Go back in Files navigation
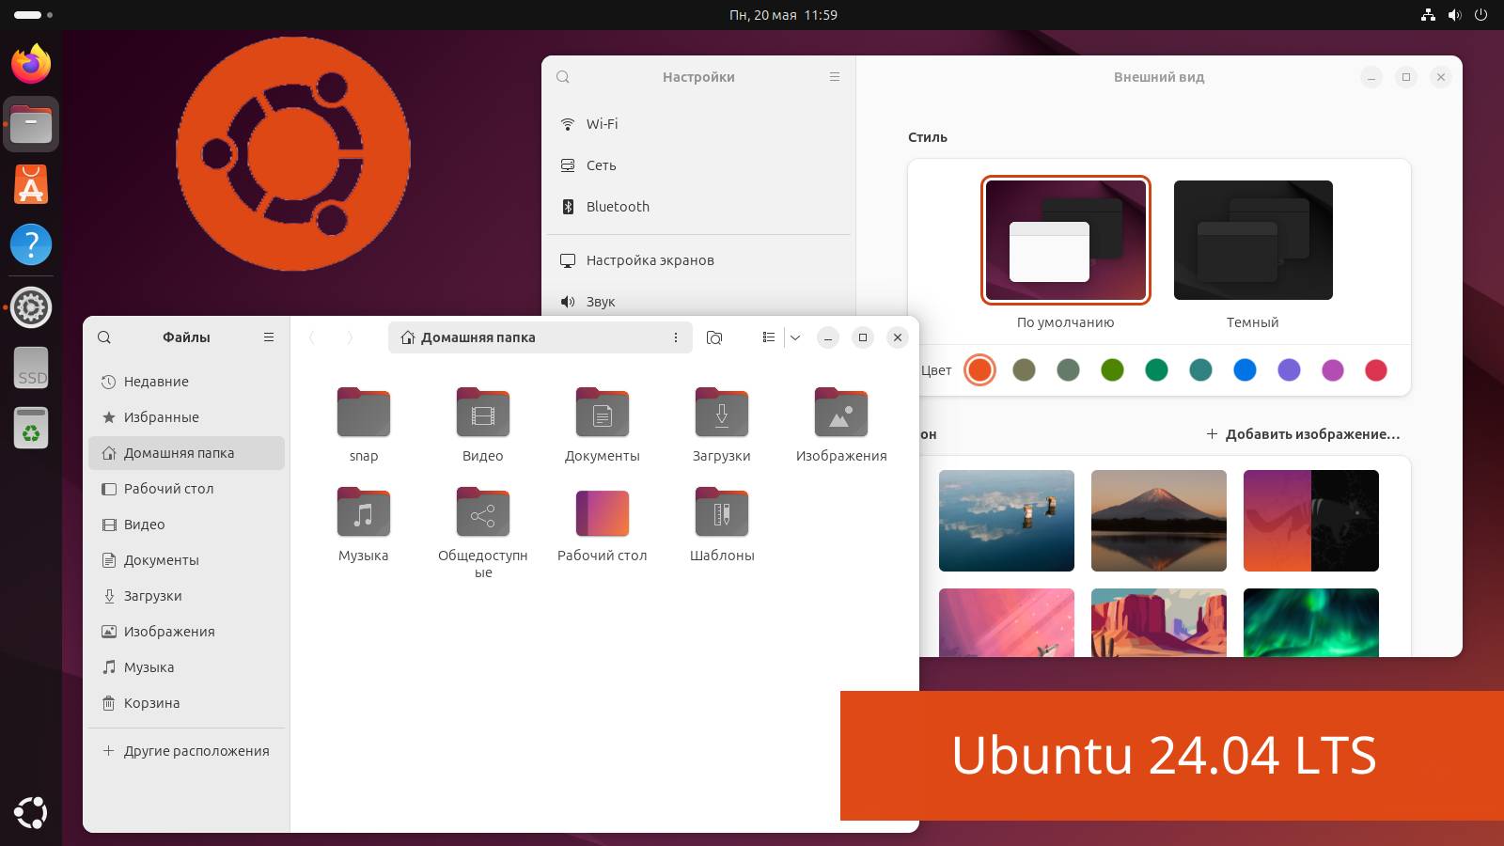 coord(312,337)
